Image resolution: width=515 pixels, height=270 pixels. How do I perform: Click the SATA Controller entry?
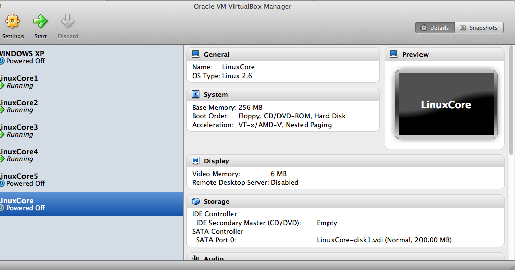pos(218,231)
